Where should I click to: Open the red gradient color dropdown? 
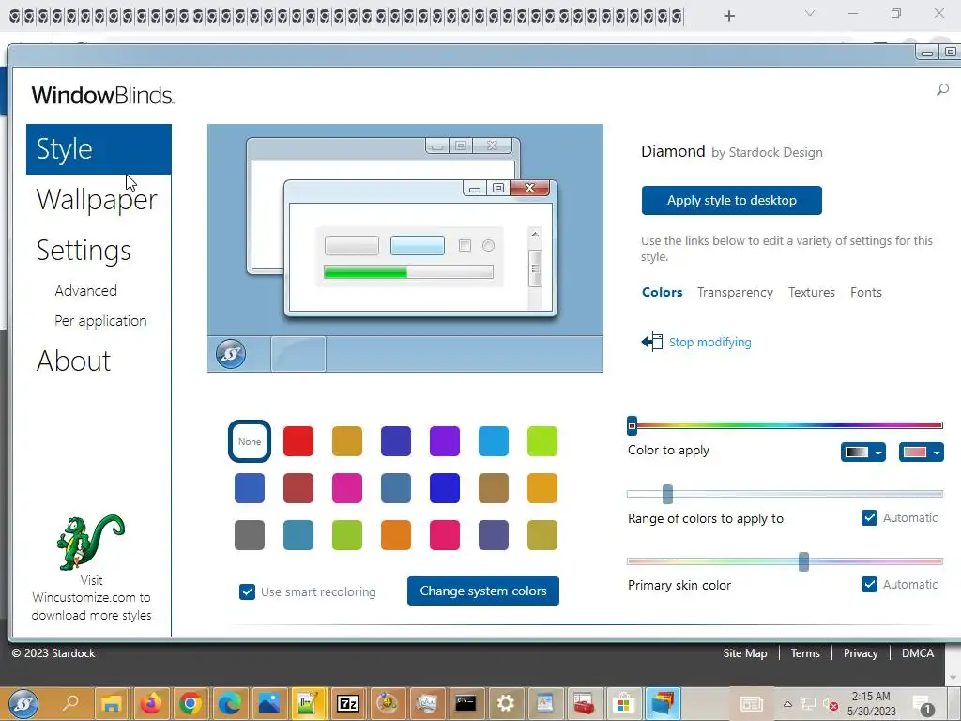coord(922,453)
